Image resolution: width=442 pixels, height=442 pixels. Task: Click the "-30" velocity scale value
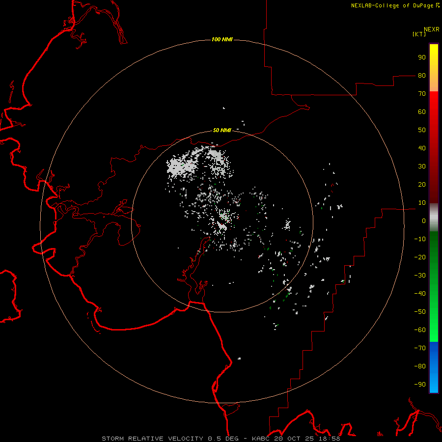point(420,275)
